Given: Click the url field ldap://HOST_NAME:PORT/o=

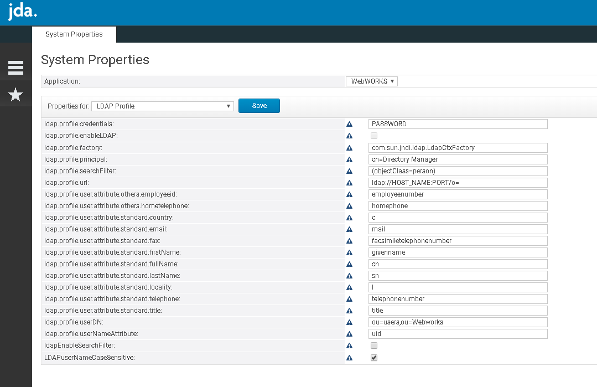Looking at the screenshot, I should coord(458,183).
